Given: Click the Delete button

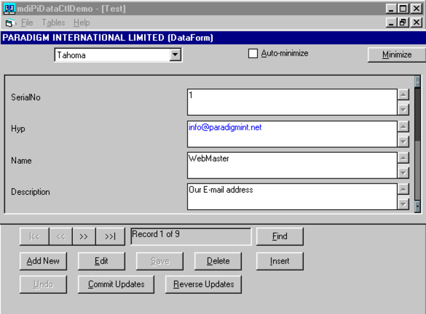Looking at the screenshot, I should (218, 261).
